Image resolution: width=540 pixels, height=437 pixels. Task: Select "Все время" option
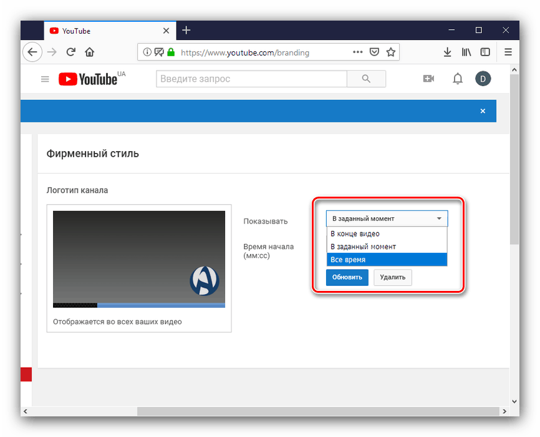click(387, 259)
